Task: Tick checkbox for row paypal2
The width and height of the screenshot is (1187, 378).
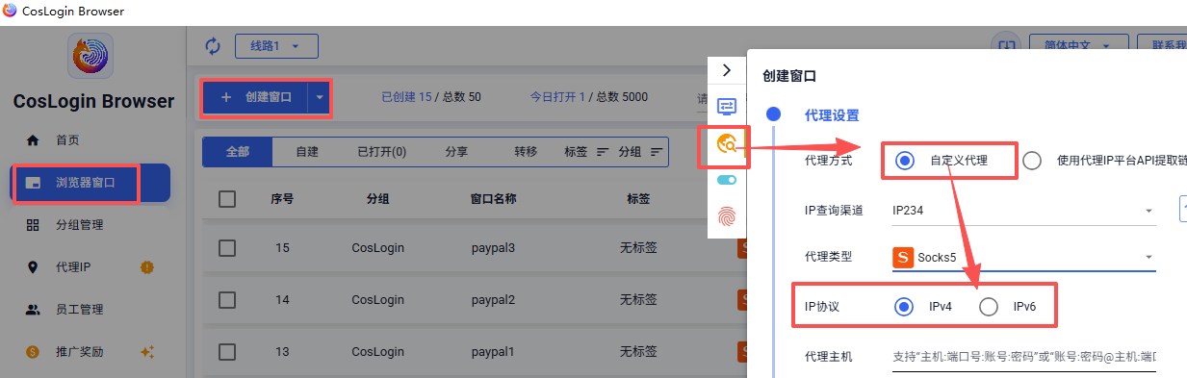Action: click(x=227, y=300)
